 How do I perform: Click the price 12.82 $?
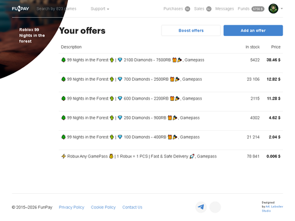[273, 79]
